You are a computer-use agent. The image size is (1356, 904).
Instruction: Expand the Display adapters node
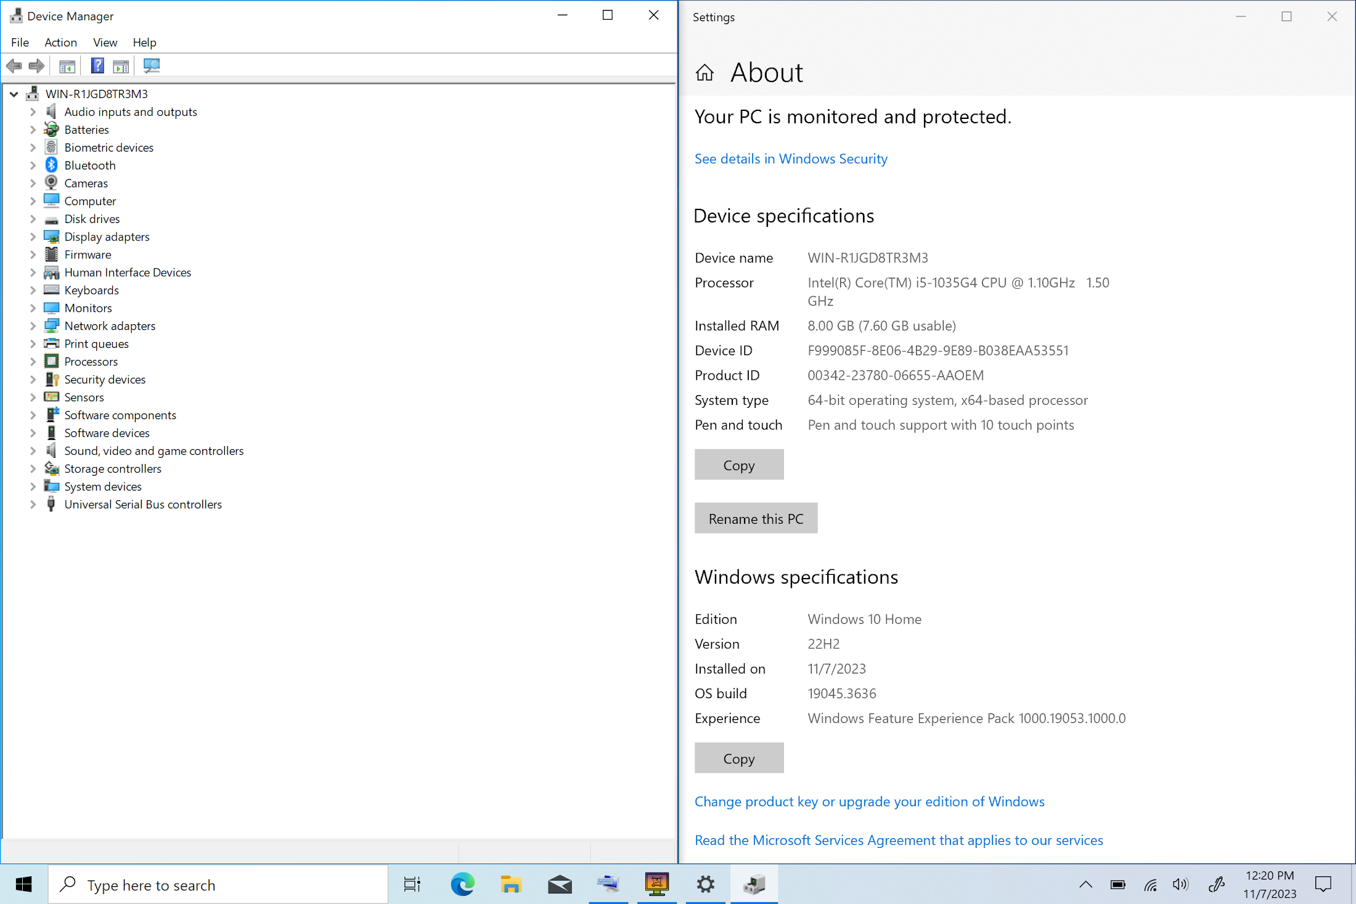[x=33, y=237]
